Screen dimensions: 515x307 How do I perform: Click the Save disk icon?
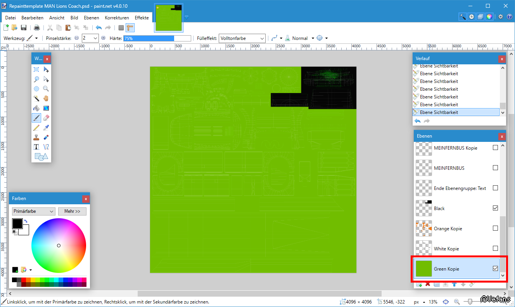[x=24, y=28]
